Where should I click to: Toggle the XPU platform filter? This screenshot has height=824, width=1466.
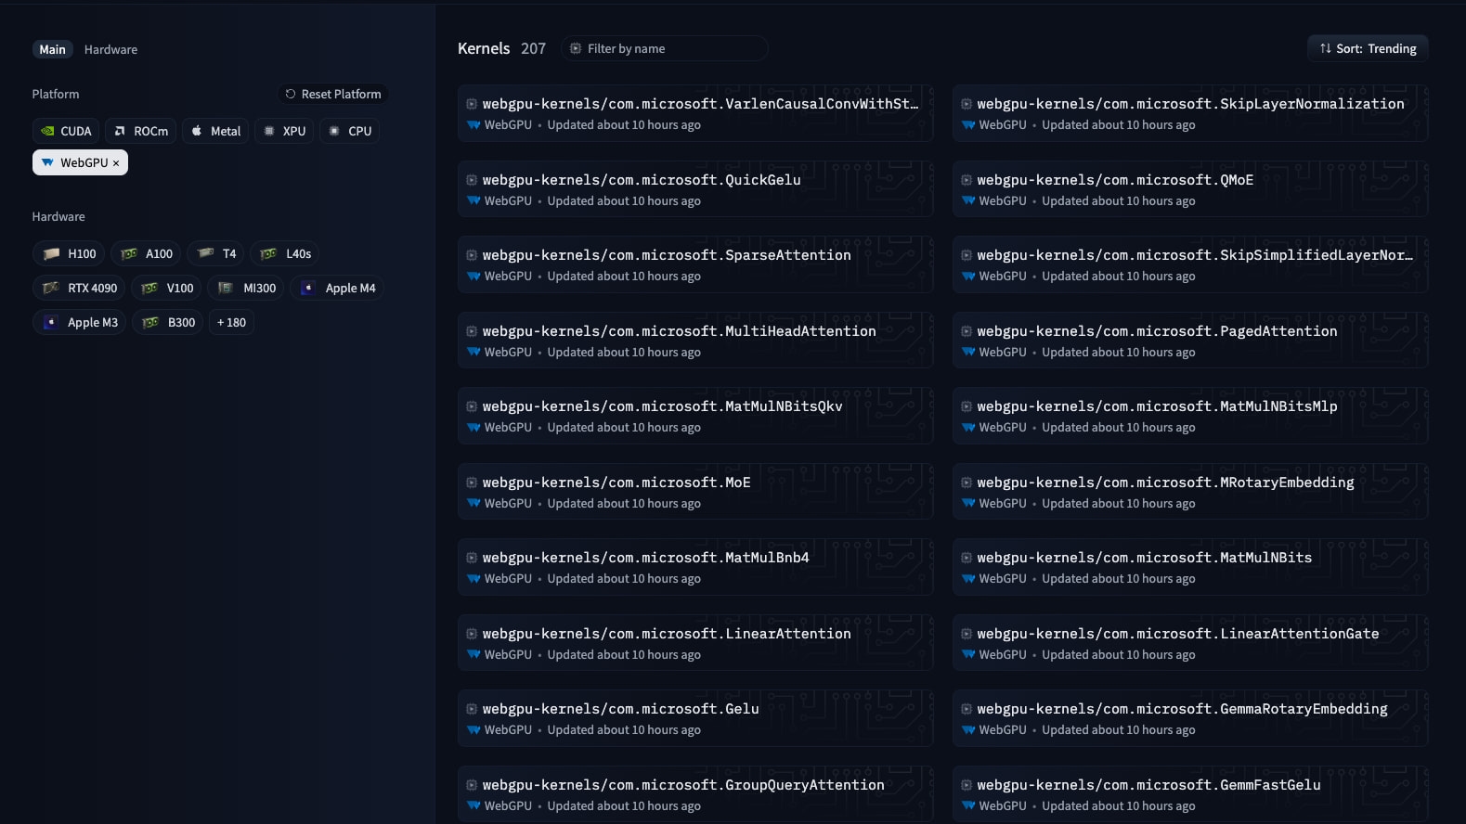coord(284,131)
